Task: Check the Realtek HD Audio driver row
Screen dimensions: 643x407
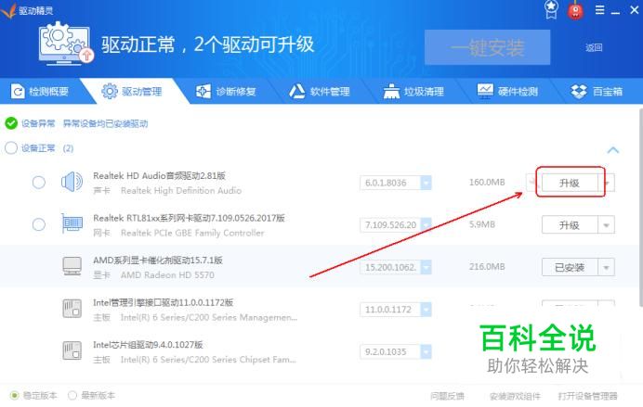Action: point(39,182)
